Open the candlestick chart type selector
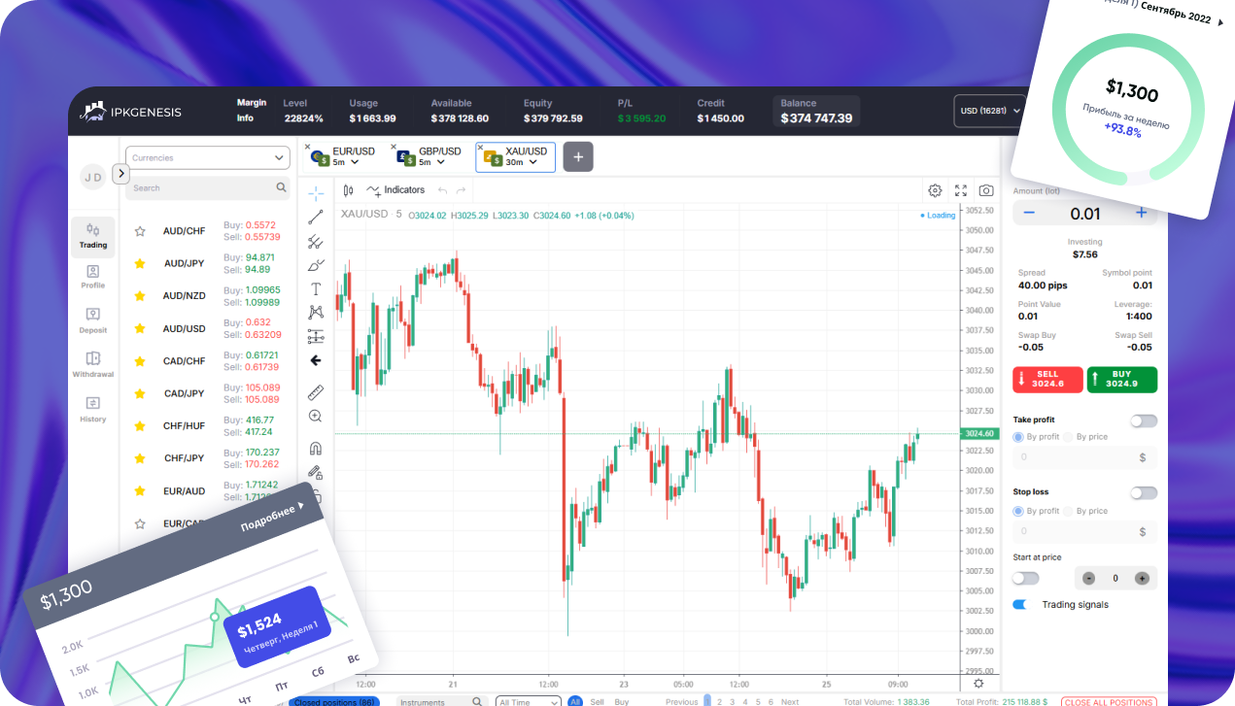 pos(348,190)
